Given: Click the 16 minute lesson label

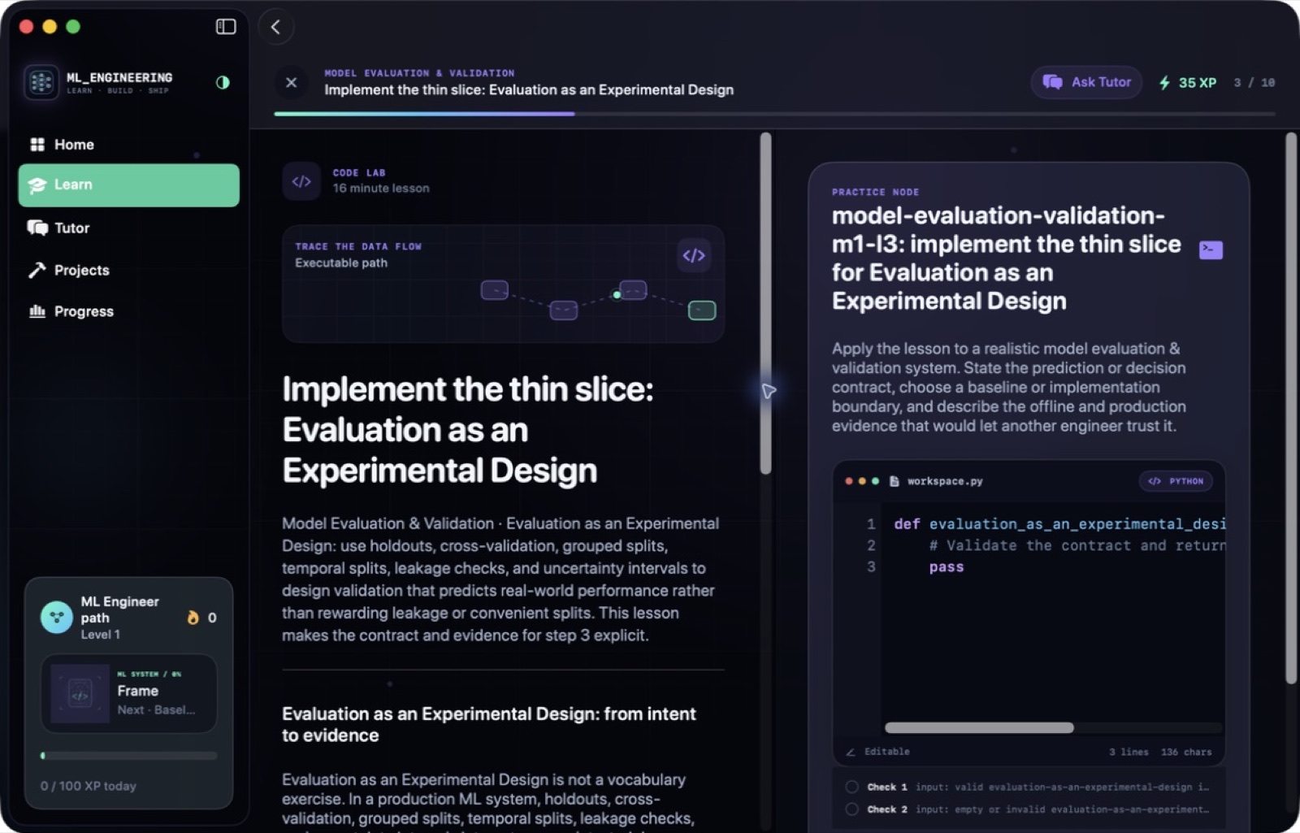Looking at the screenshot, I should [x=381, y=189].
